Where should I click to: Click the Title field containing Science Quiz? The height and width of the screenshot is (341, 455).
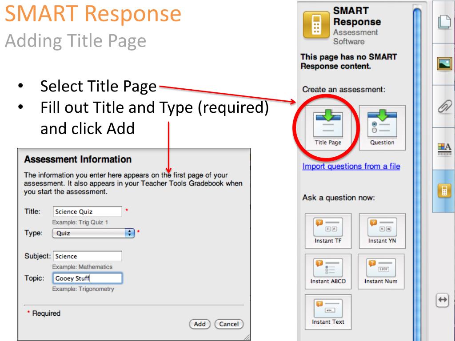pyautogui.click(x=88, y=211)
